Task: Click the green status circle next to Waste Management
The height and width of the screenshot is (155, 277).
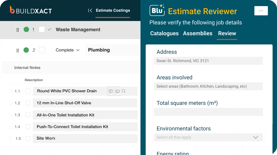Action: pos(26,30)
